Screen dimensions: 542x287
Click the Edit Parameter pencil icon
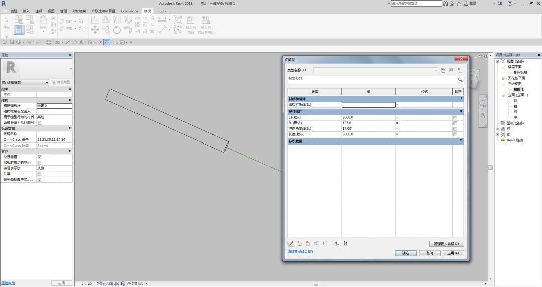pyautogui.click(x=291, y=243)
